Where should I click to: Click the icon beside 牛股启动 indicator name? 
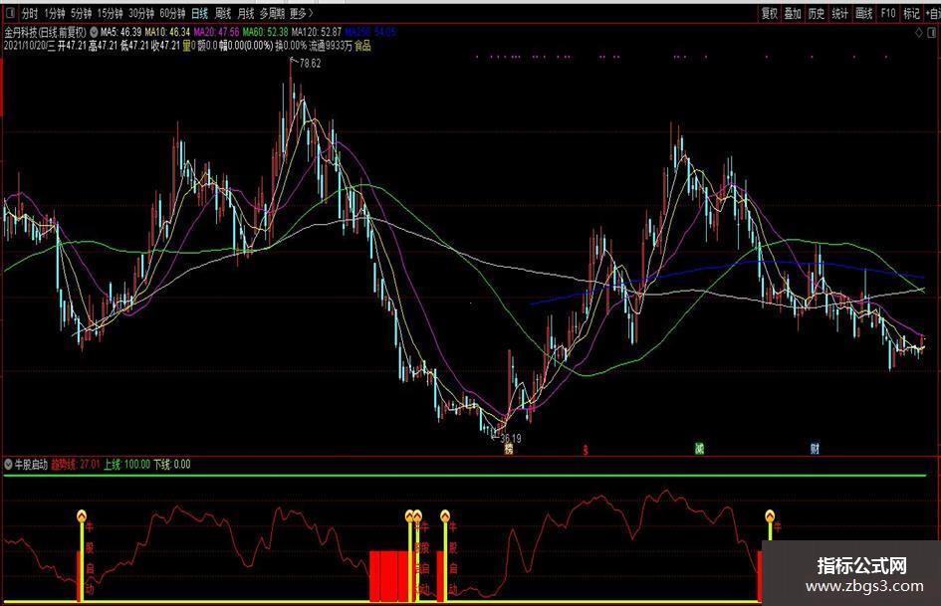click(x=9, y=465)
